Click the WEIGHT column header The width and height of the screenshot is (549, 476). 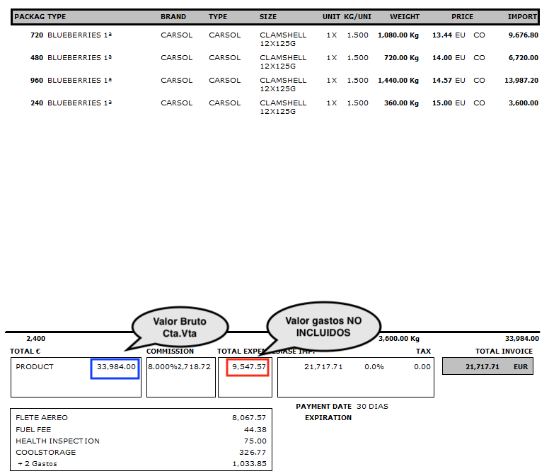[x=404, y=17]
